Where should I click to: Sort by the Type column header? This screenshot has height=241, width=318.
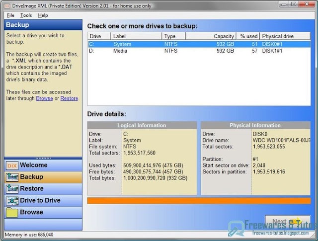(x=173, y=36)
